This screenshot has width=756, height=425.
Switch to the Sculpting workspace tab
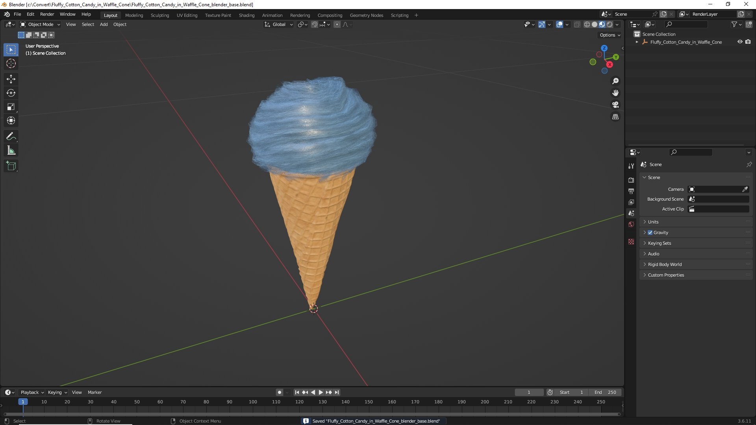pyautogui.click(x=159, y=15)
